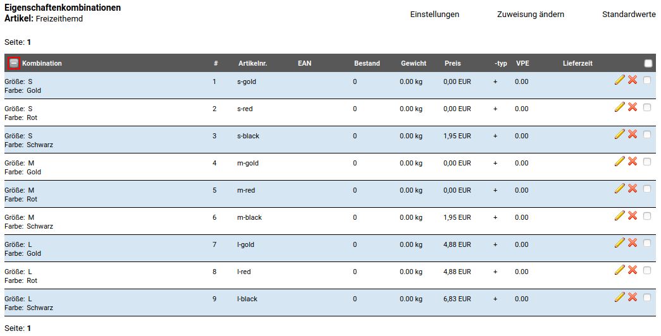Screen dimensions: 661x336
Task: Open Zuweisung ändern menu item
Action: click(530, 15)
